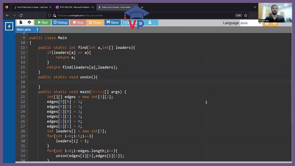Viewport: 295px width, 166px height.
Task: Click 'union(edges[i][0],edges[i][1]);' line
Action: (x=90, y=156)
